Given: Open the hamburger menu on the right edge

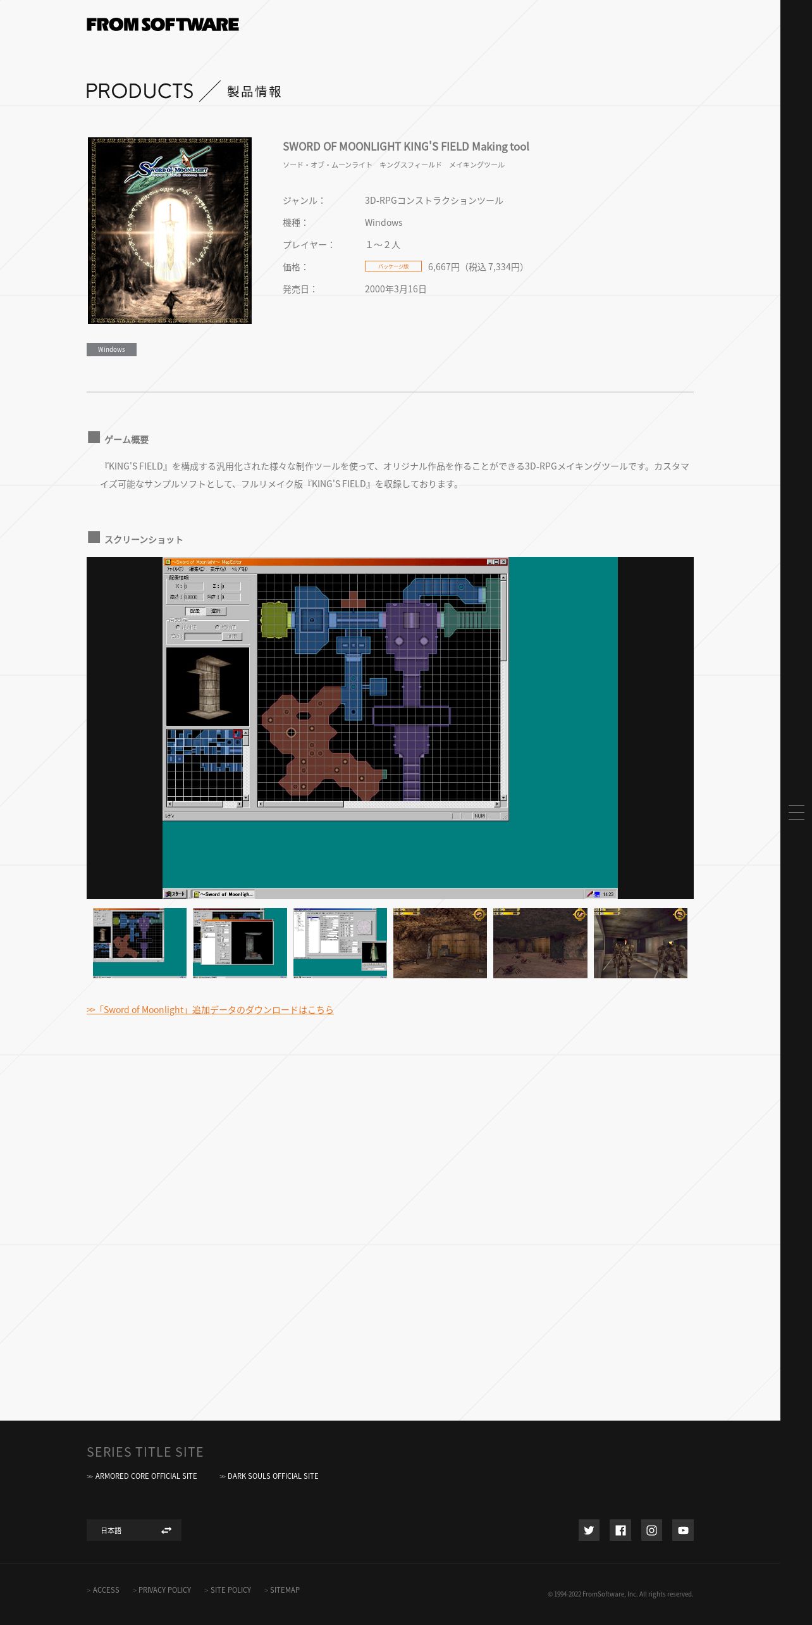Looking at the screenshot, I should [x=796, y=812].
